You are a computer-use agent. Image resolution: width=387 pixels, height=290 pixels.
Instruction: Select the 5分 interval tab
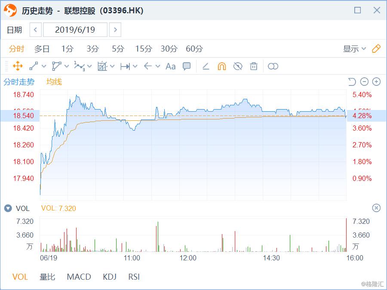click(x=118, y=49)
